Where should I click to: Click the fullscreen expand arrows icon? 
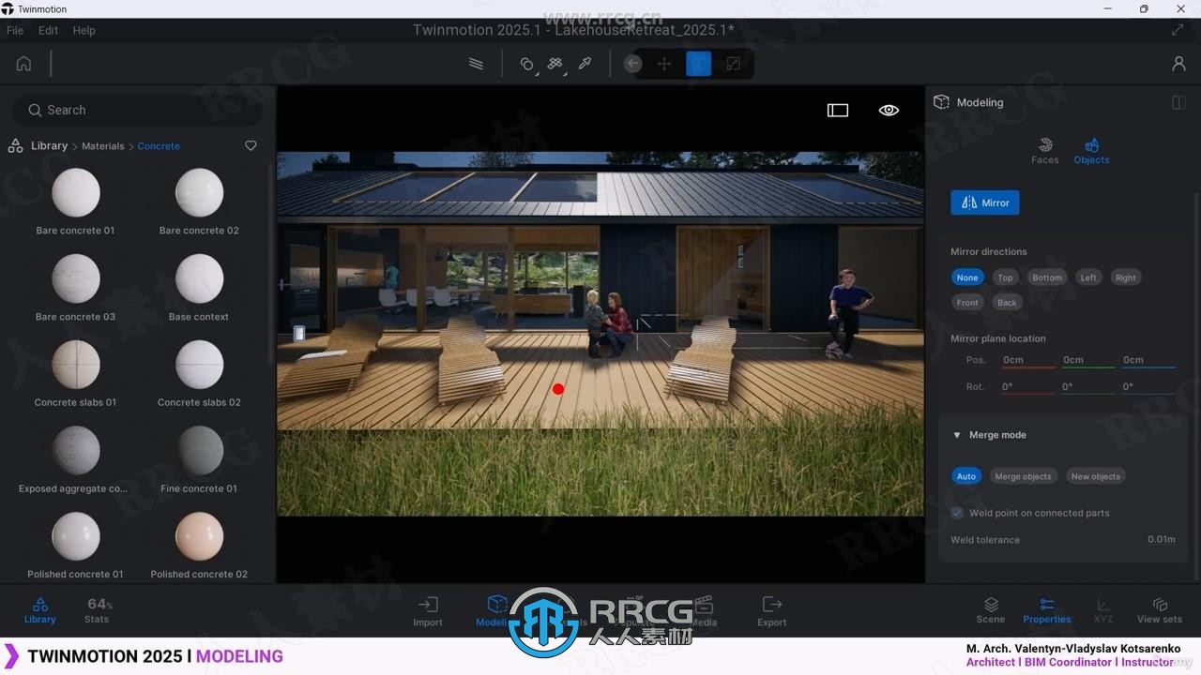1178,30
